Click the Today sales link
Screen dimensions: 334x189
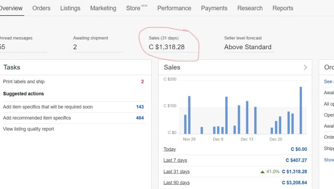click(170, 150)
